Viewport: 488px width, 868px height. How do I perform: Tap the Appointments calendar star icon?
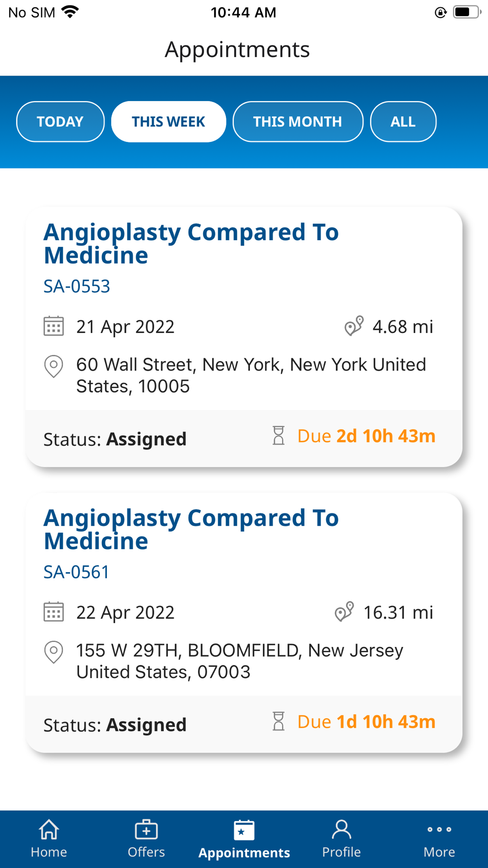point(244,830)
